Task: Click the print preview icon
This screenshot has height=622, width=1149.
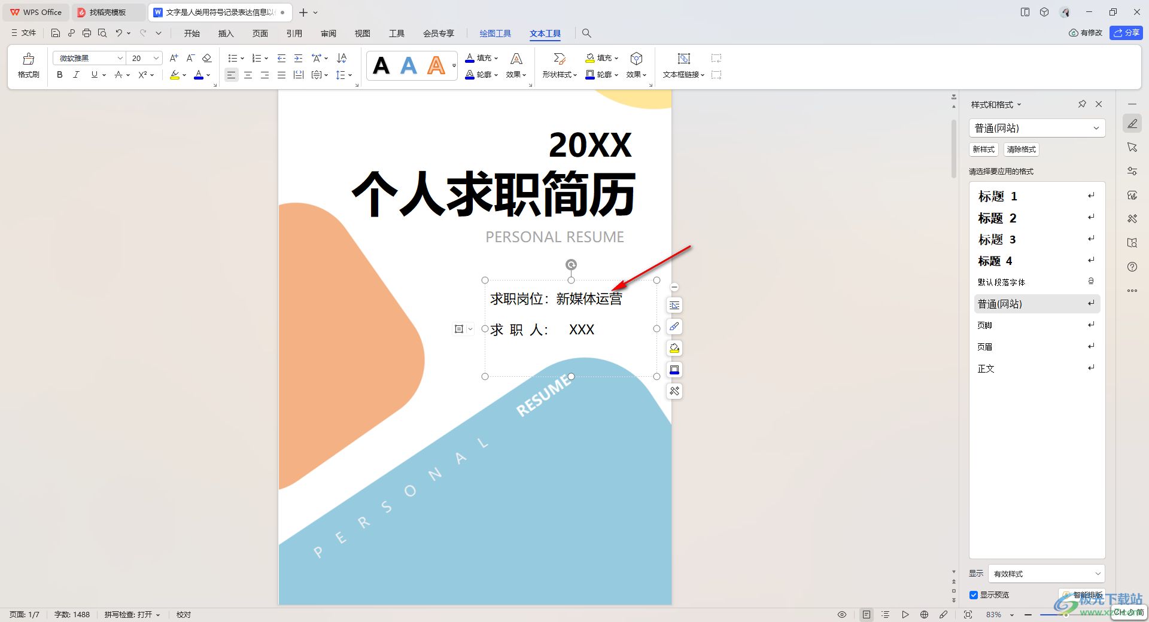Action: 102,33
